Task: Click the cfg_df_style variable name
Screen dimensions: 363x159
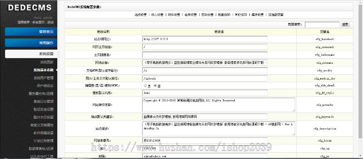Action: pos(325,93)
